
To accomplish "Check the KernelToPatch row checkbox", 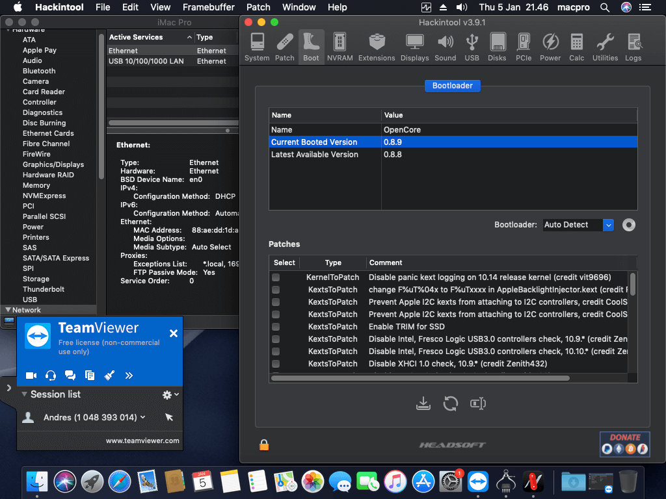I will (276, 277).
